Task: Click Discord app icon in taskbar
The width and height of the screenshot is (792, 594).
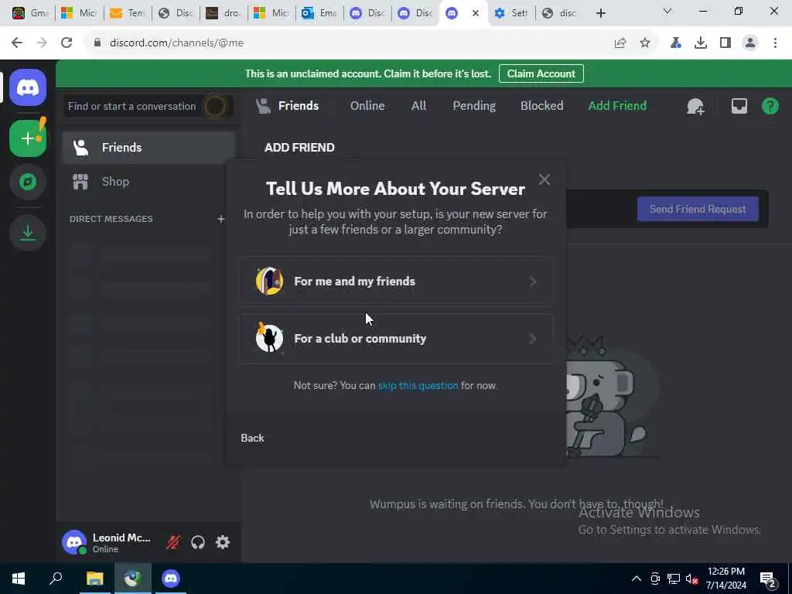Action: tap(171, 579)
